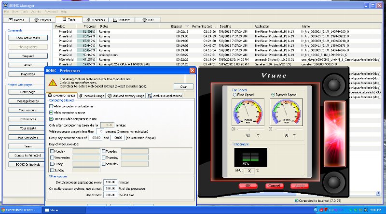
Task: Click the Fixed Speed fan gauge
Action: pos(247,113)
